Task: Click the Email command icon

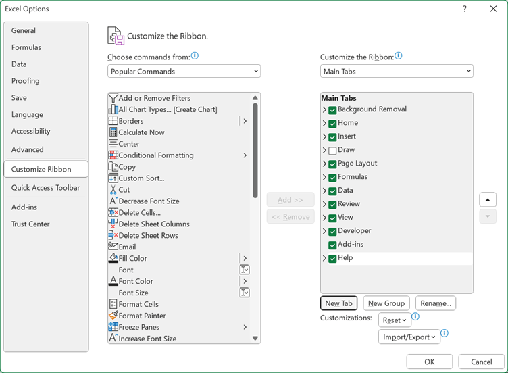Action: pyautogui.click(x=113, y=247)
